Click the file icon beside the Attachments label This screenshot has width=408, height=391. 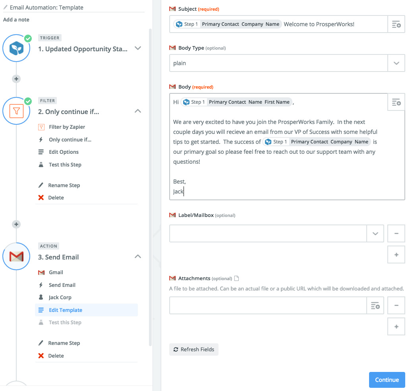pyautogui.click(x=236, y=278)
